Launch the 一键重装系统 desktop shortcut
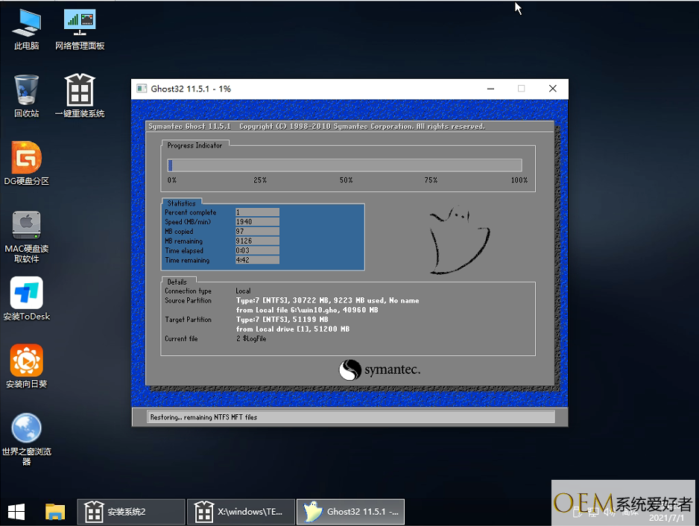Image resolution: width=699 pixels, height=526 pixels. (x=80, y=95)
